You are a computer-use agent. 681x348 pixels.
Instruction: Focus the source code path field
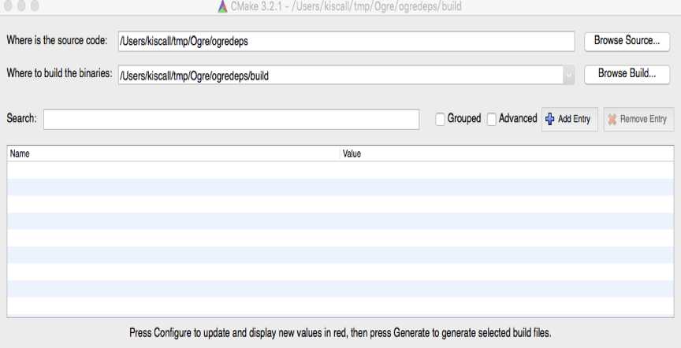click(x=346, y=41)
